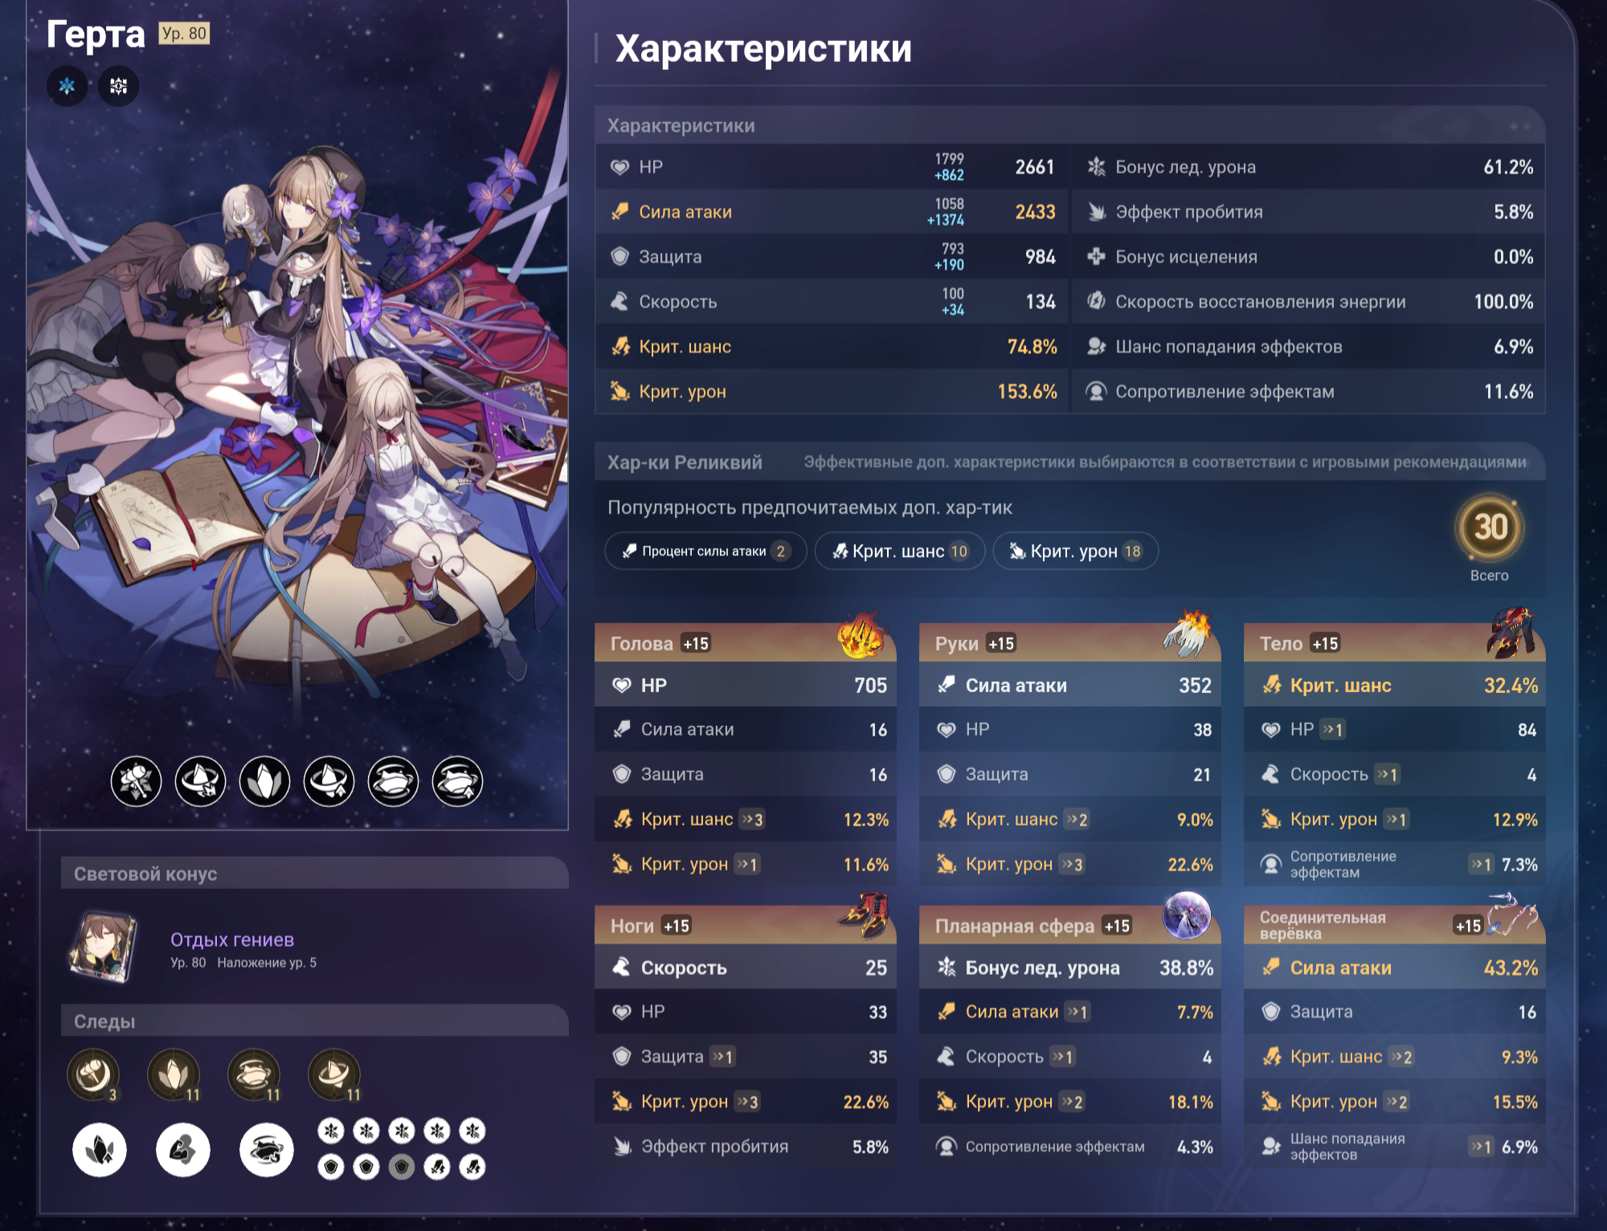This screenshot has width=1607, height=1231.
Task: Click the Отдых гениев light cone name
Action: tap(232, 940)
